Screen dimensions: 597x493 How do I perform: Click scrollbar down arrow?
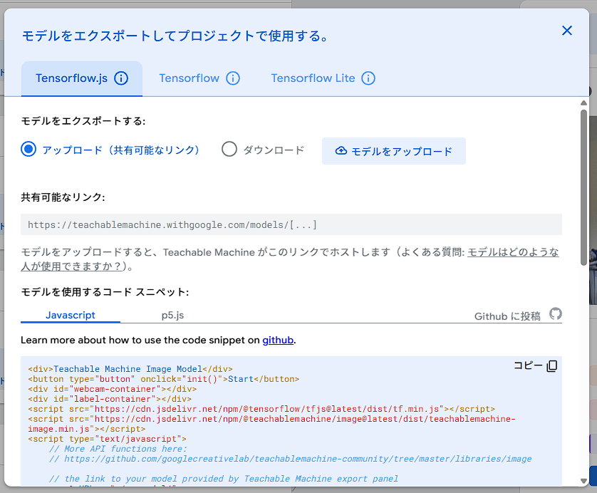pyautogui.click(x=583, y=481)
